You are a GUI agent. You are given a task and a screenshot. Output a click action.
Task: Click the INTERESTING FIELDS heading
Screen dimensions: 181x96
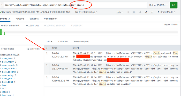[x=10, y=55]
